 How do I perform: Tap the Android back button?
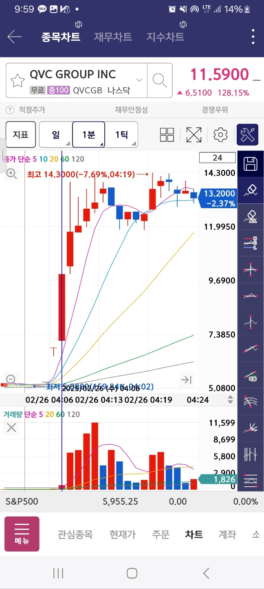pyautogui.click(x=206, y=574)
